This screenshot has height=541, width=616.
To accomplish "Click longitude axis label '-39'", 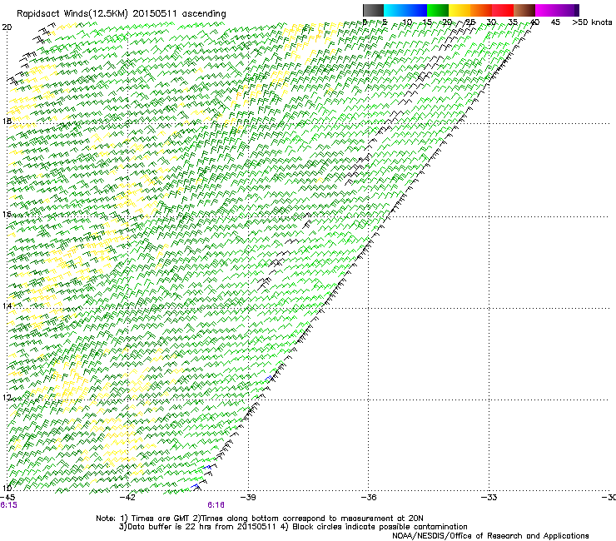I will pyautogui.click(x=248, y=498).
